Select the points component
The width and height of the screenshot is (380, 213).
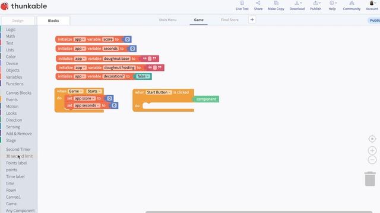click(12, 170)
